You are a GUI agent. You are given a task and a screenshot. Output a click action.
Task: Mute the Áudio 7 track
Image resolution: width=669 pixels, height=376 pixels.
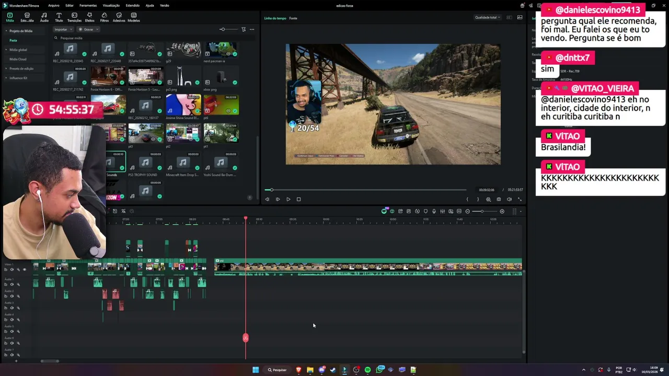(x=12, y=355)
